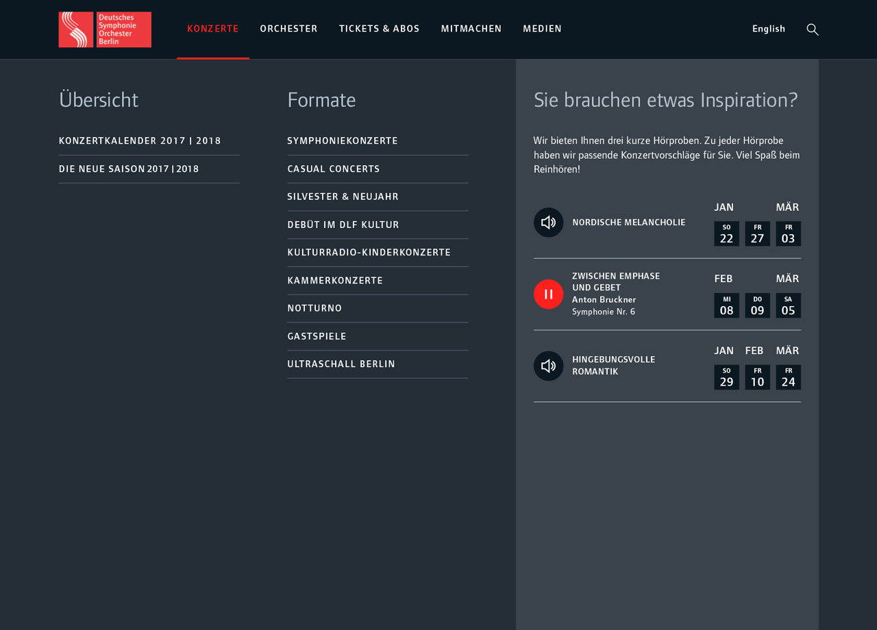Select the FR 27 date tile
The width and height of the screenshot is (877, 630).
click(x=757, y=234)
